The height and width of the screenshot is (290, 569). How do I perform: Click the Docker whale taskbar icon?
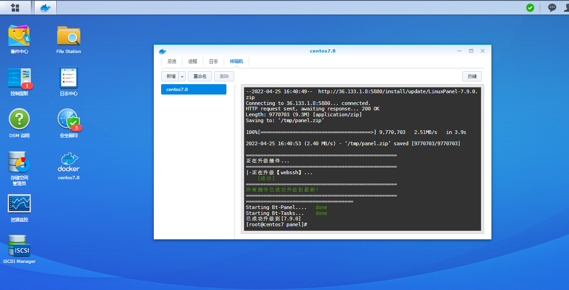[x=45, y=8]
